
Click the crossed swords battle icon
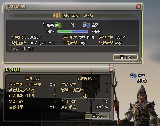[x=57, y=15]
